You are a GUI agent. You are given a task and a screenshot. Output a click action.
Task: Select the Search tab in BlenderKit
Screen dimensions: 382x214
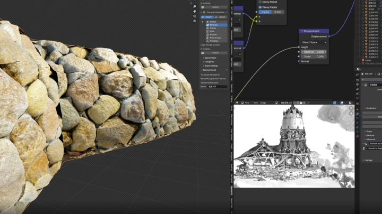(209, 17)
